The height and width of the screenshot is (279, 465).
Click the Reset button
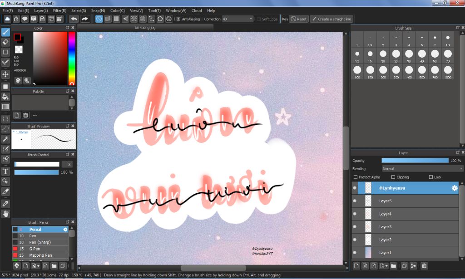click(x=299, y=19)
